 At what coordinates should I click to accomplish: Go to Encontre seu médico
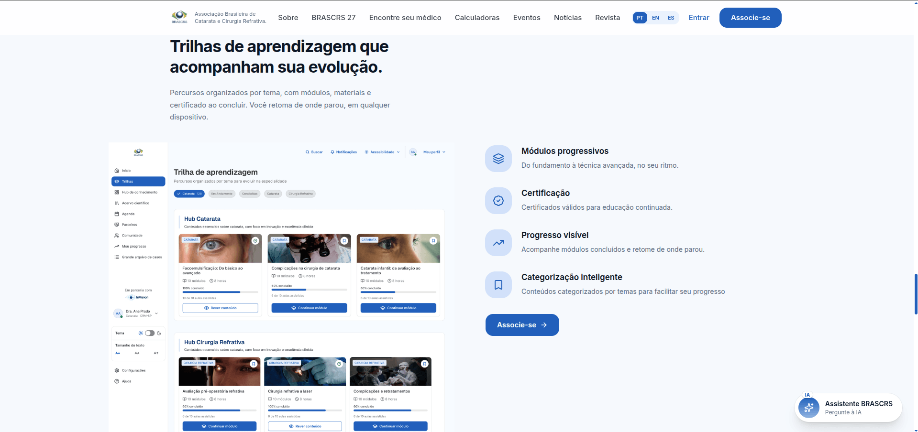point(405,18)
